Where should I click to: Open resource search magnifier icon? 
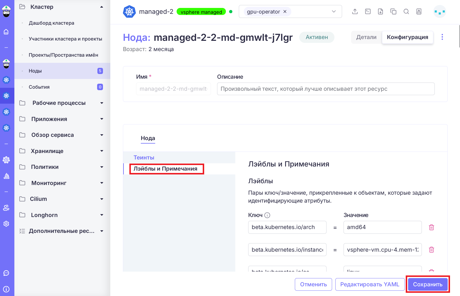[406, 11]
